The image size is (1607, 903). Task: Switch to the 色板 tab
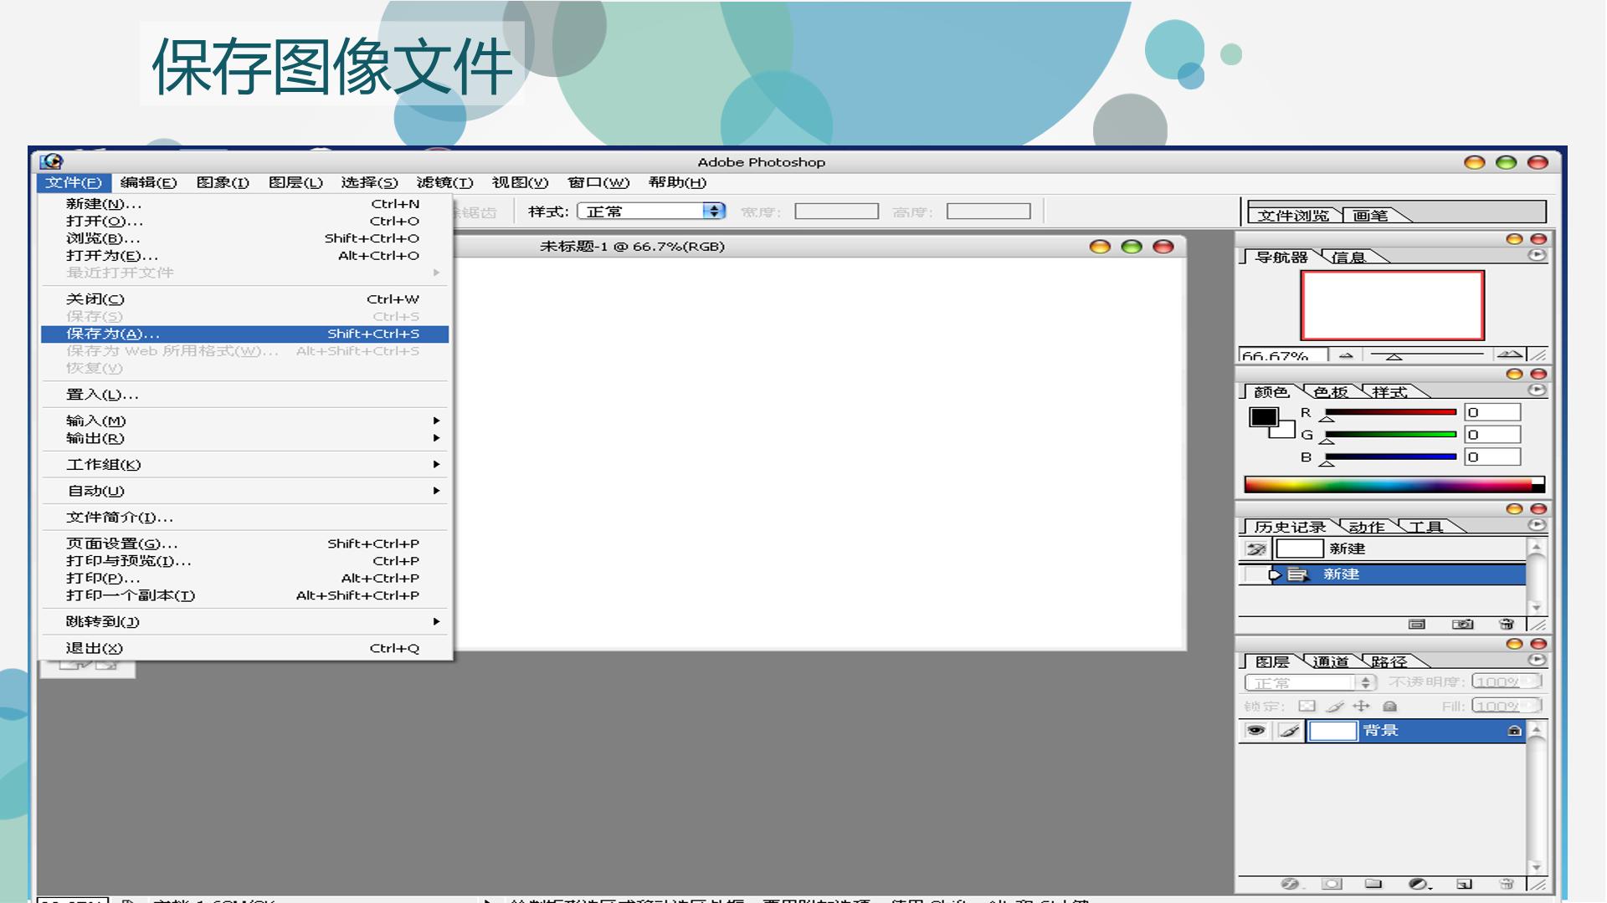1330,391
